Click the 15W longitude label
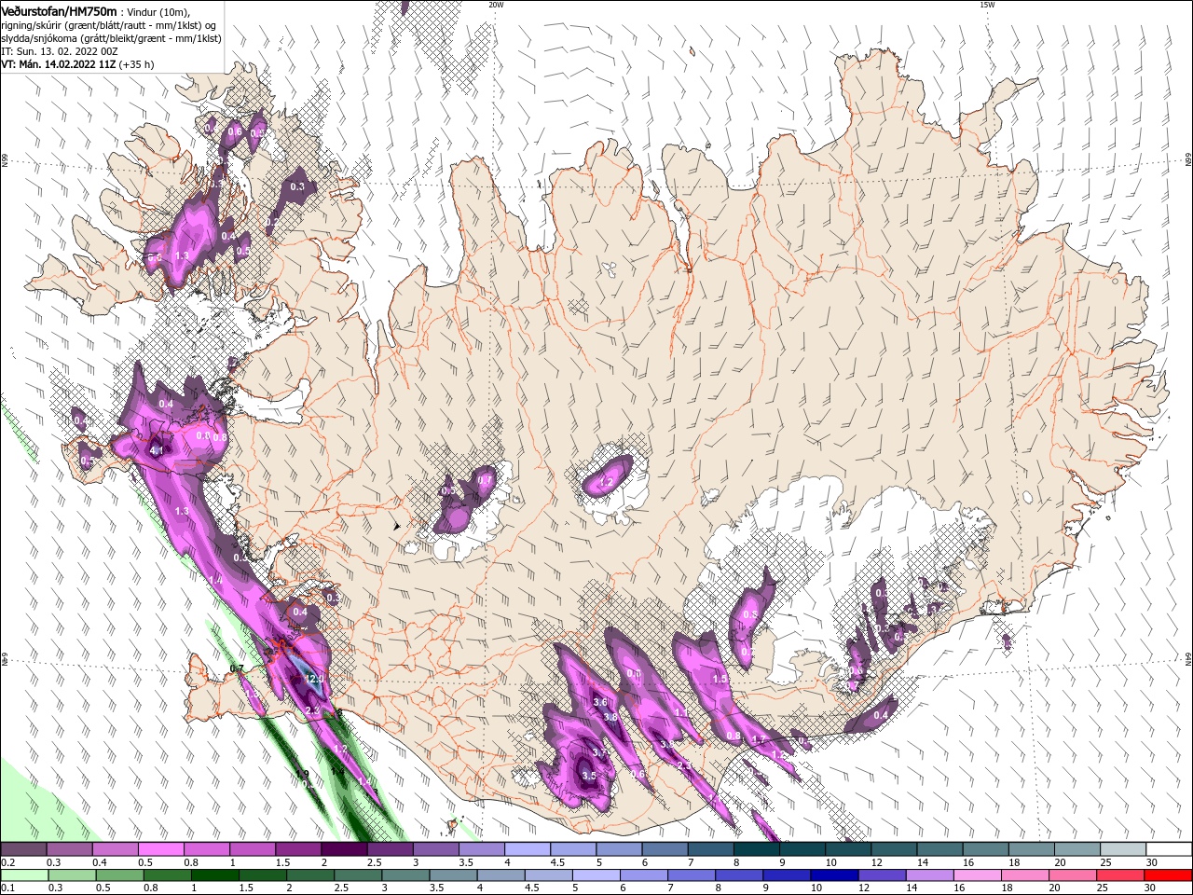The height and width of the screenshot is (895, 1193). (x=987, y=5)
